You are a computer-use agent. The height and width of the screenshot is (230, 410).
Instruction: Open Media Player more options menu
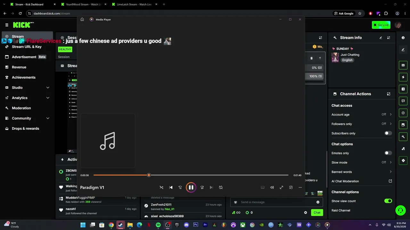(300, 188)
